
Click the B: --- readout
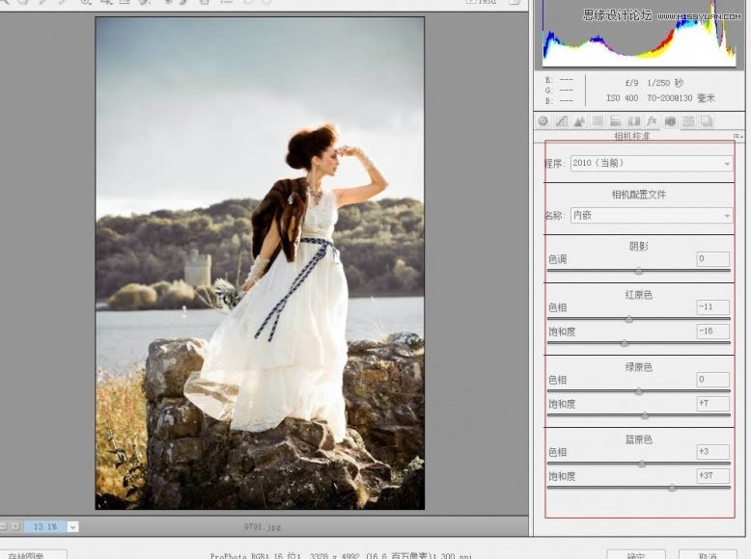(x=560, y=101)
